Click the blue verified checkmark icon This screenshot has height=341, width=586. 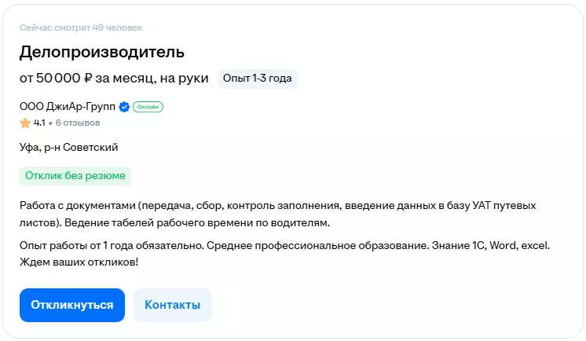point(124,107)
